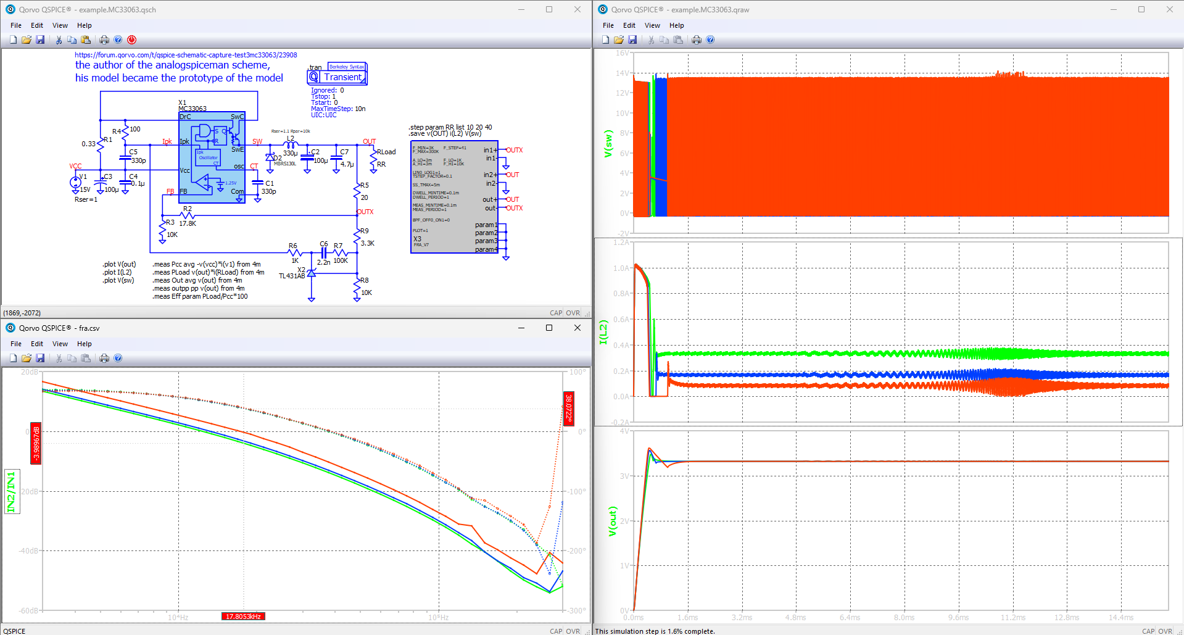
Task: Click the -3.98967dB magnitude cursor label
Action: pyautogui.click(x=36, y=444)
